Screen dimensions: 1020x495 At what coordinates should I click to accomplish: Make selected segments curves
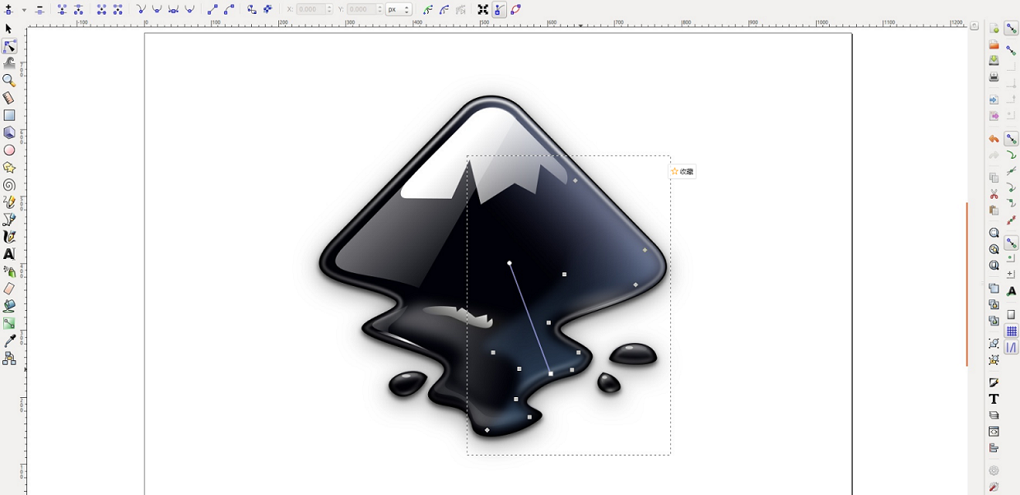pyautogui.click(x=229, y=10)
